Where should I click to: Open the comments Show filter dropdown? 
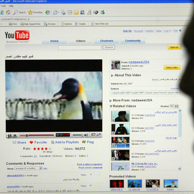[x=40, y=168]
